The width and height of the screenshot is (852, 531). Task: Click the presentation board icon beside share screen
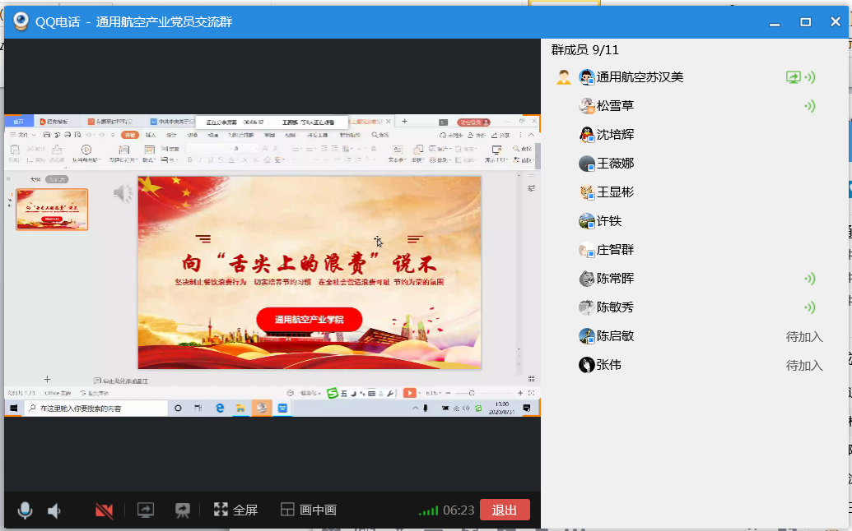[x=182, y=510]
